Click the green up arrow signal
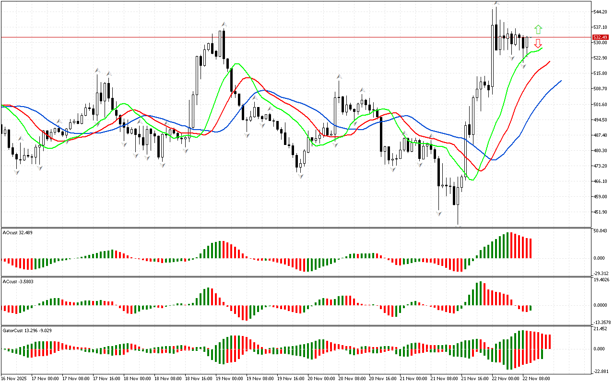 coord(538,29)
